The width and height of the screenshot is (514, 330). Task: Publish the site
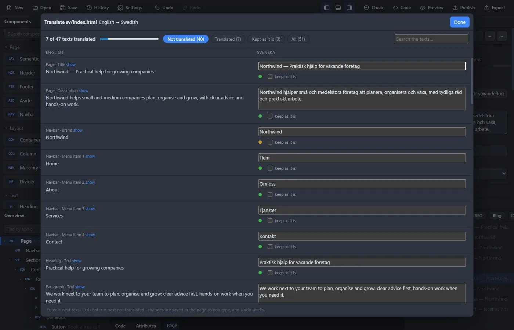[x=464, y=8]
